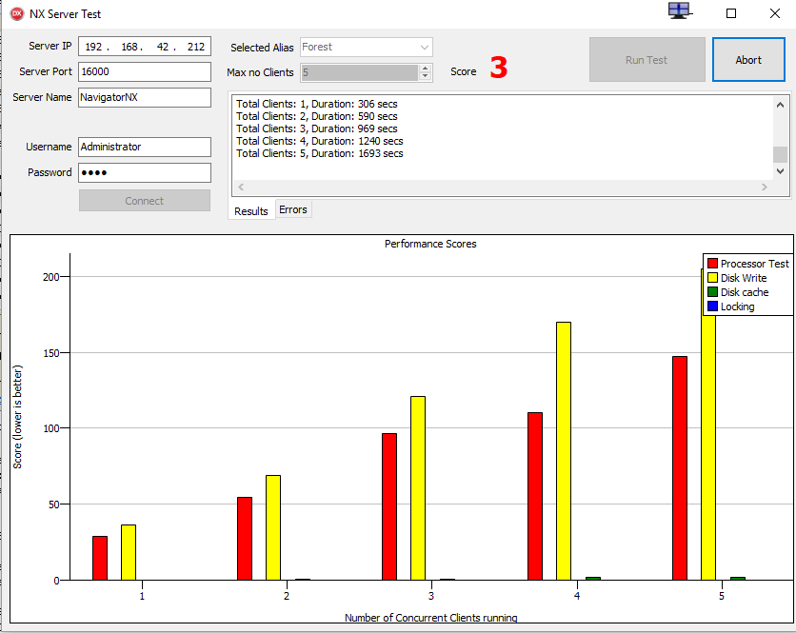Click the horizontal scroll left arrow in log
The height and width of the screenshot is (633, 796).
click(241, 187)
